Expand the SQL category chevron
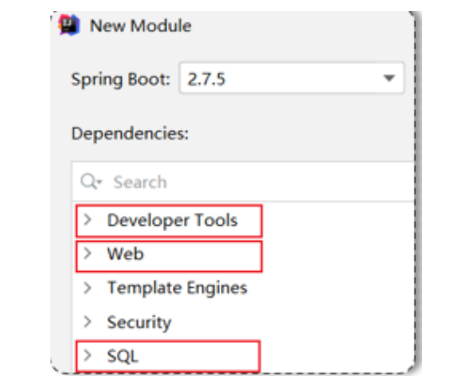The height and width of the screenshot is (391, 475). 87,355
